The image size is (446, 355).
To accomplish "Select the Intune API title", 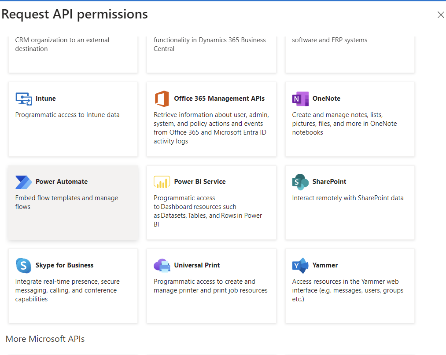I will [x=45, y=99].
